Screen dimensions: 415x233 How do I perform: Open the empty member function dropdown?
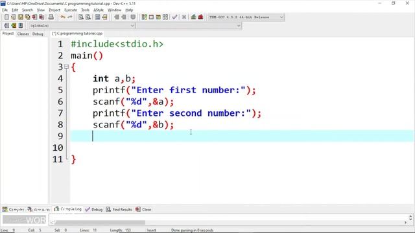point(189,26)
